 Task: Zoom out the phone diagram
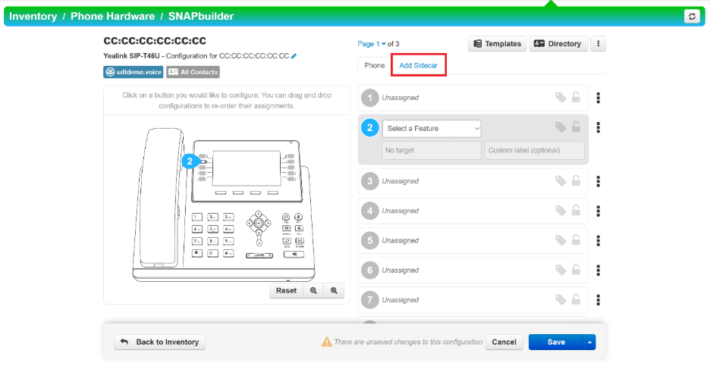coord(313,291)
